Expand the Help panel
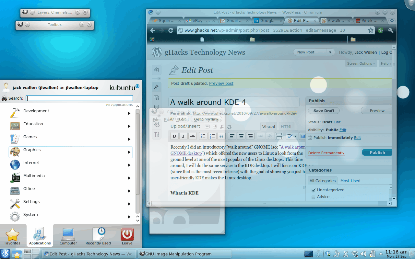415x259 pixels. pos(386,63)
